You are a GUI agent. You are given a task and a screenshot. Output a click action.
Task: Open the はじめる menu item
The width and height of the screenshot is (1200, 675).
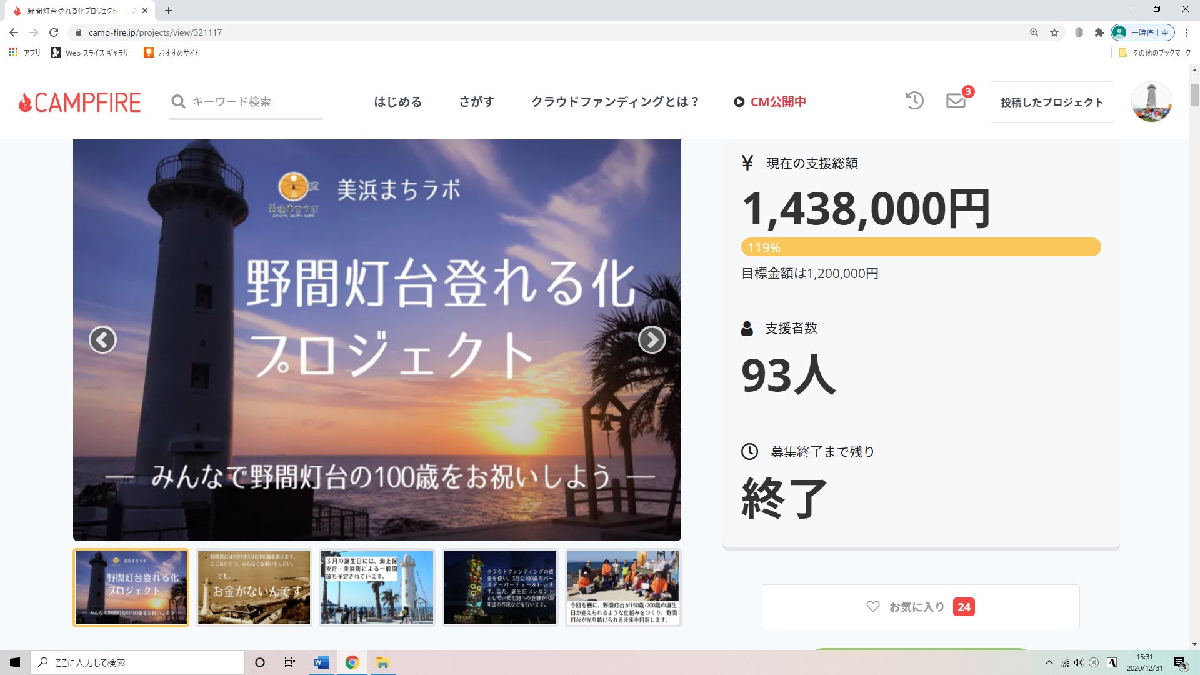(x=397, y=102)
